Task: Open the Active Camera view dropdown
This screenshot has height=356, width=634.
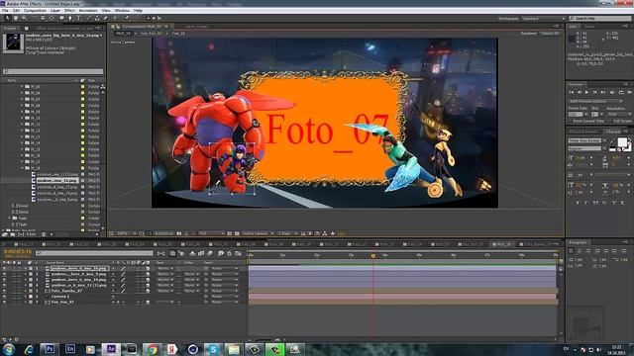Action: [258, 233]
